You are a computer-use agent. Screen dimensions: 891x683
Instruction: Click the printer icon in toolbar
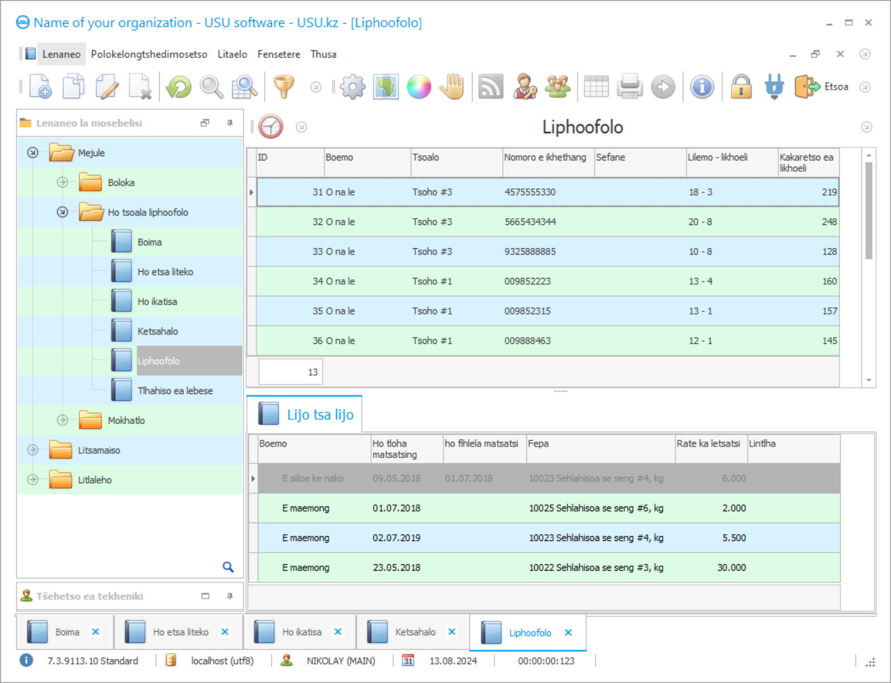pos(630,87)
